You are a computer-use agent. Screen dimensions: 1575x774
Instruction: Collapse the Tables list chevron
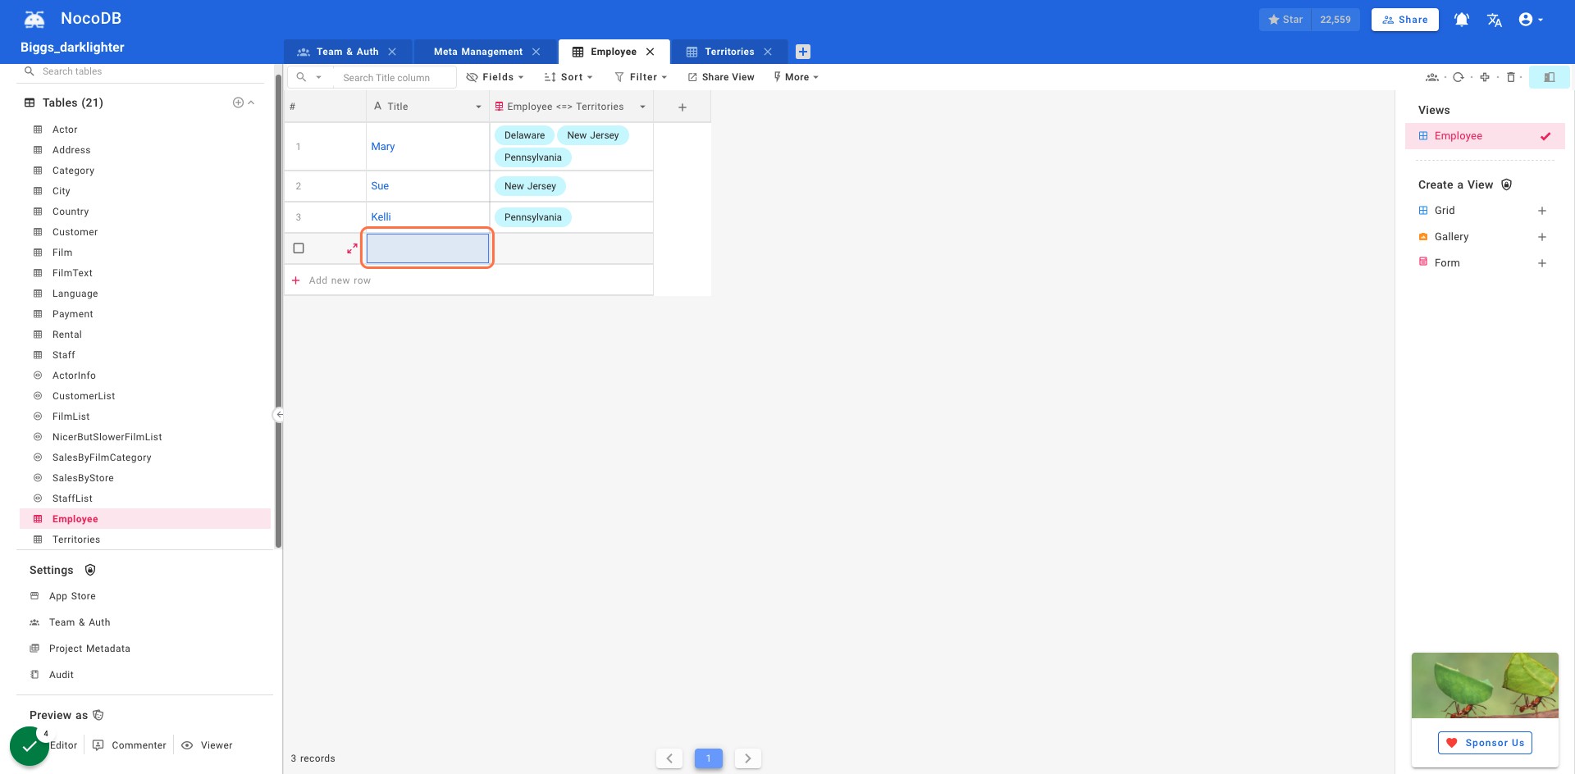point(251,102)
